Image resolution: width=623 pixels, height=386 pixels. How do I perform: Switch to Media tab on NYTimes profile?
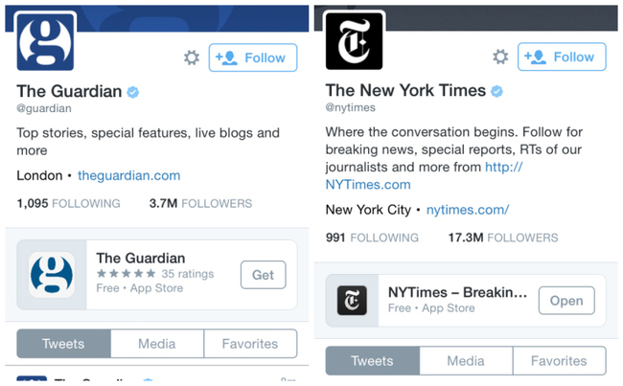click(x=466, y=360)
